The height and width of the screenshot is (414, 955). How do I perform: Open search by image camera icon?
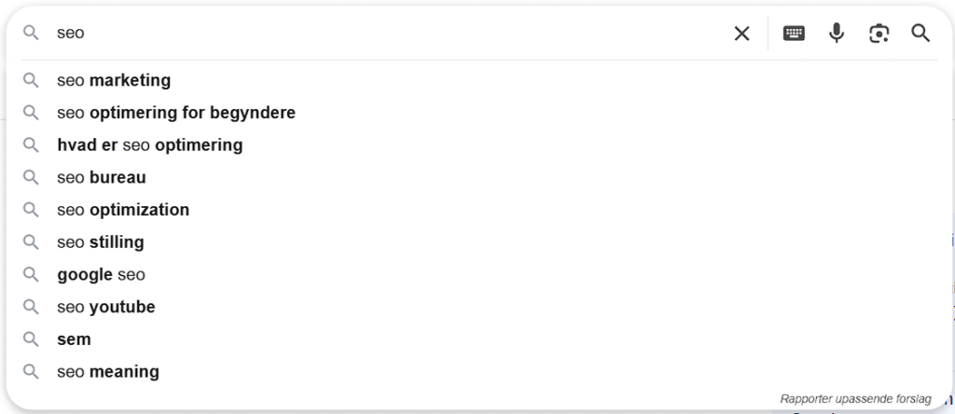[879, 34]
